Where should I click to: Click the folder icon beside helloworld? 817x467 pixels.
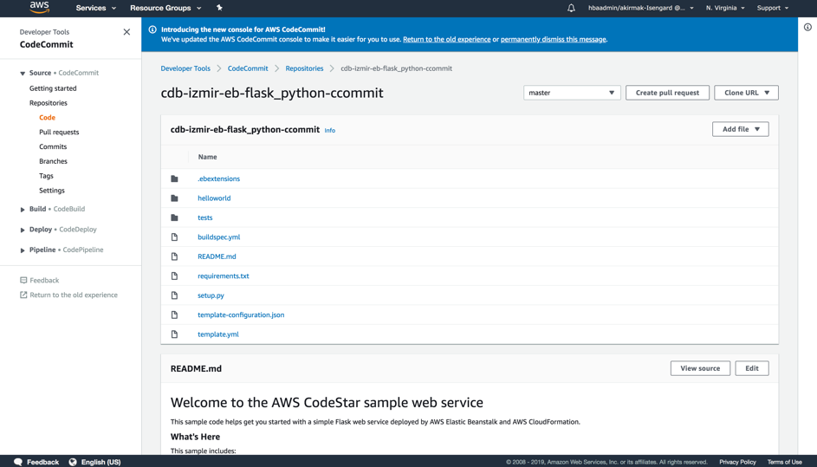[x=174, y=198]
